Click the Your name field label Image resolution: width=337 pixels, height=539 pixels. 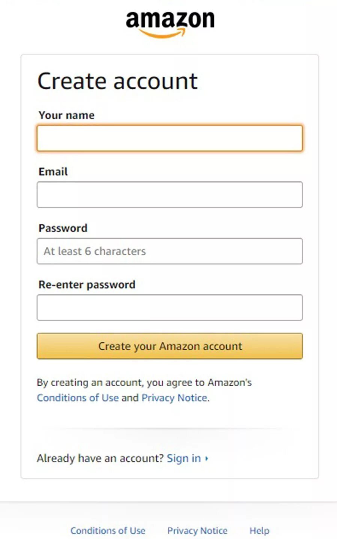(67, 115)
